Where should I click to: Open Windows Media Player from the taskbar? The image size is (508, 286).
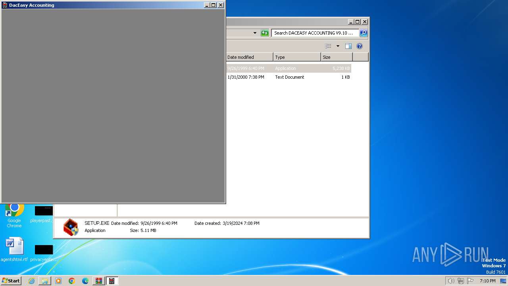[58, 281]
